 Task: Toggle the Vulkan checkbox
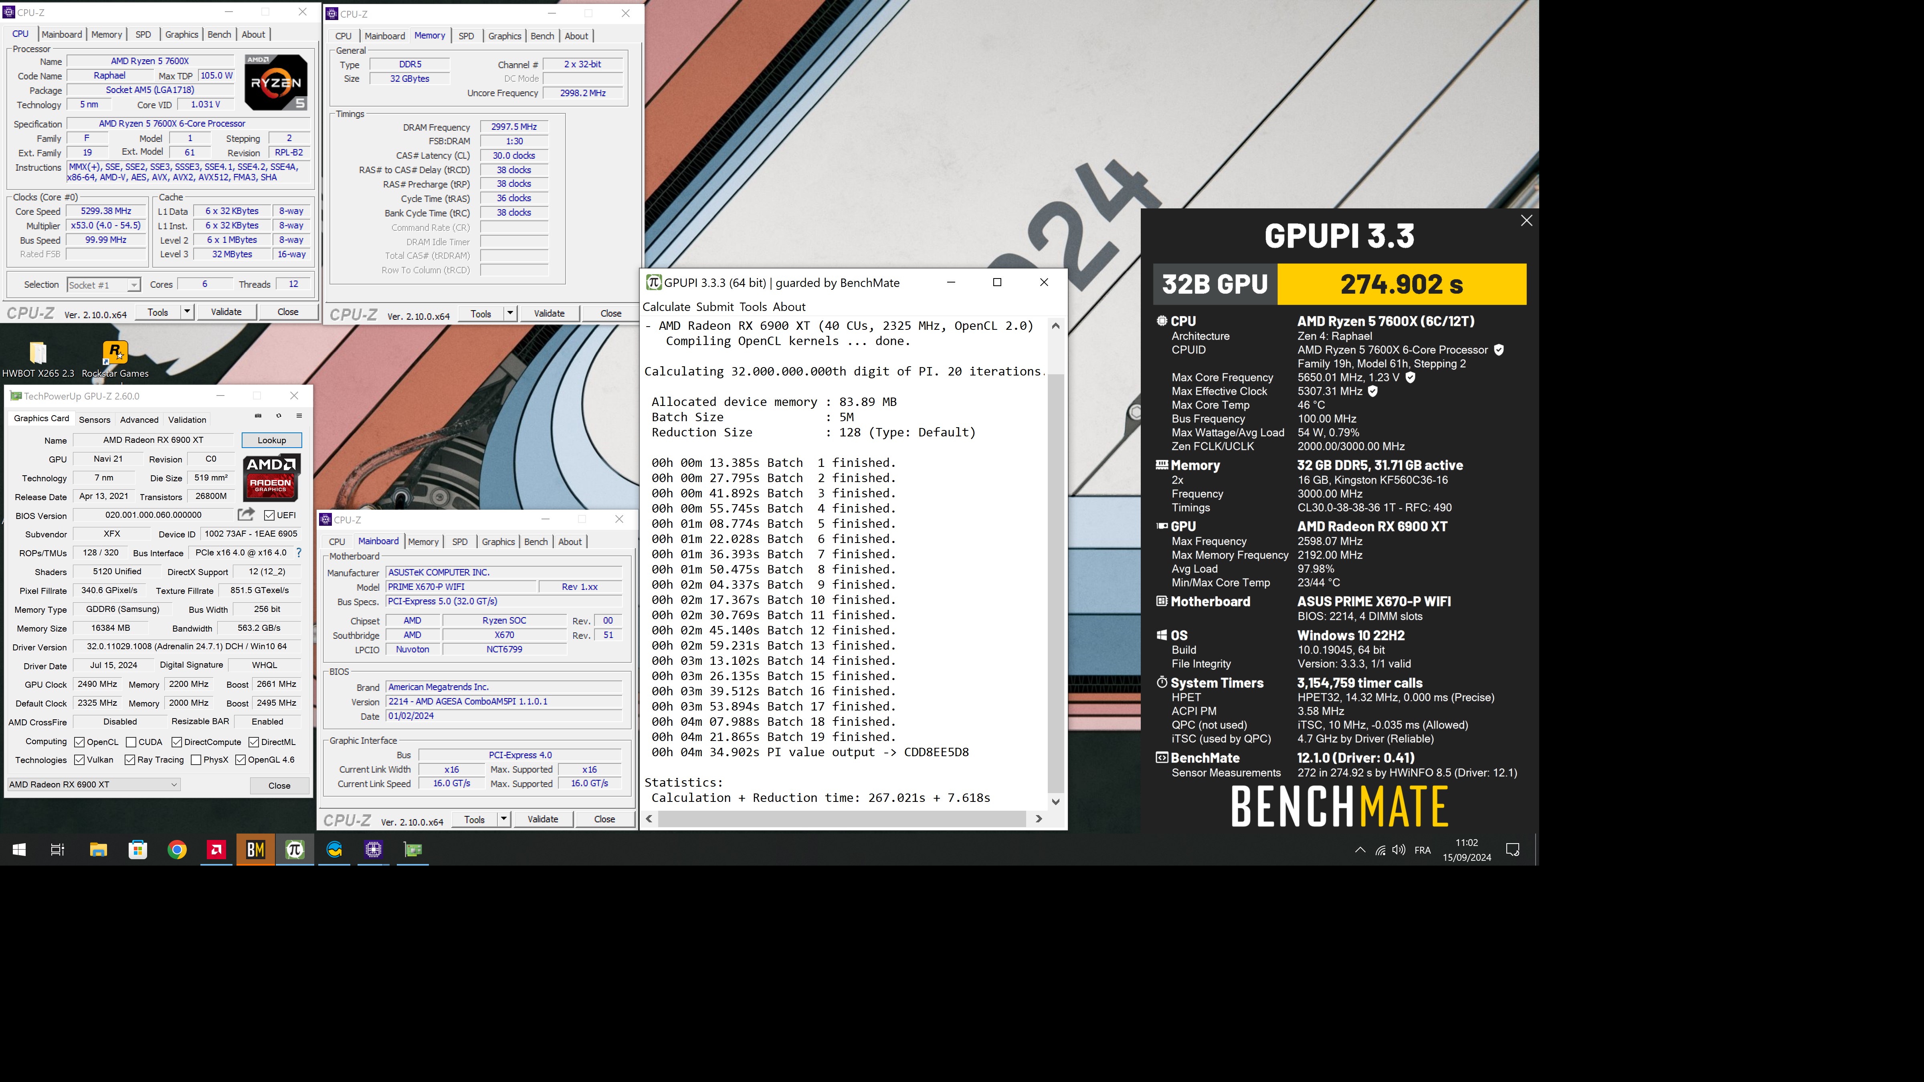pos(79,760)
